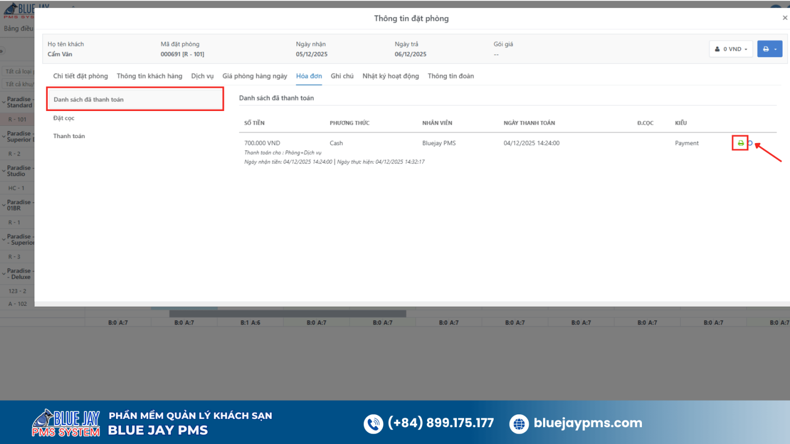Image resolution: width=790 pixels, height=444 pixels.
Task: Open the Dịch vụ tab
Action: (x=202, y=76)
